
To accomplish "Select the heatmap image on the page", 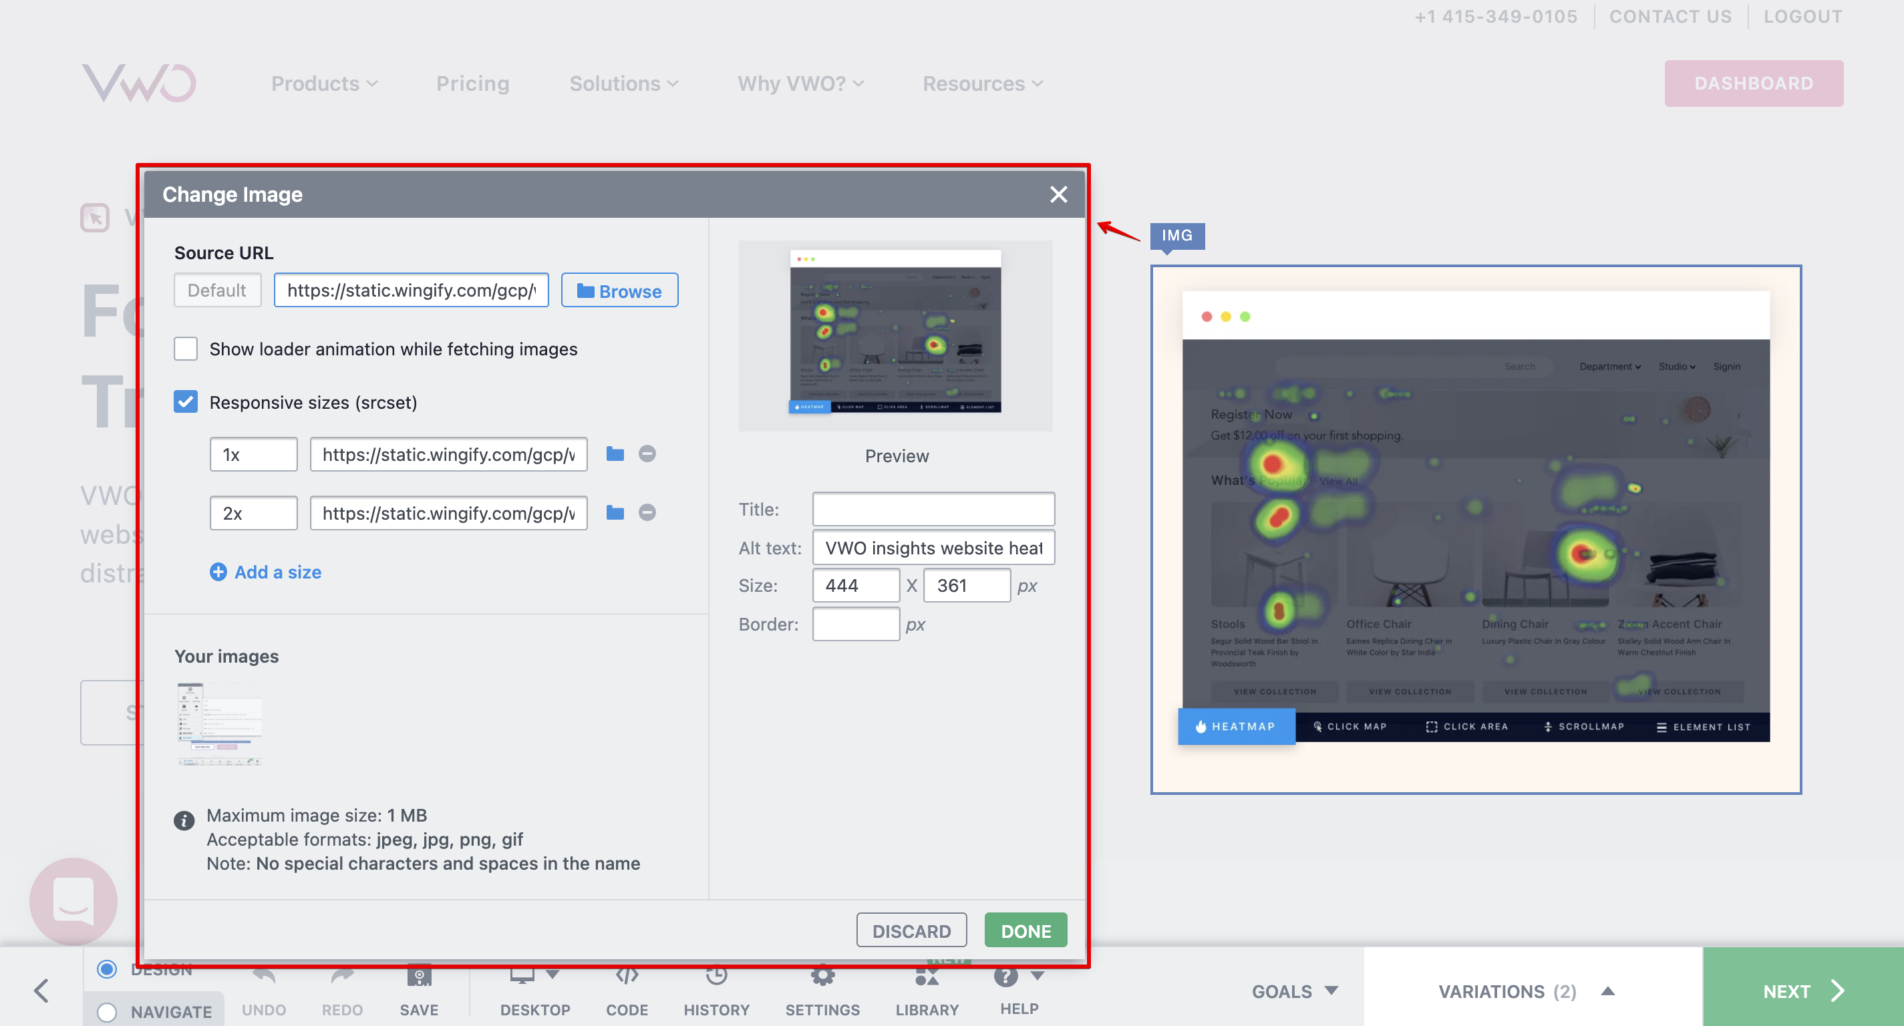I will point(1475,529).
